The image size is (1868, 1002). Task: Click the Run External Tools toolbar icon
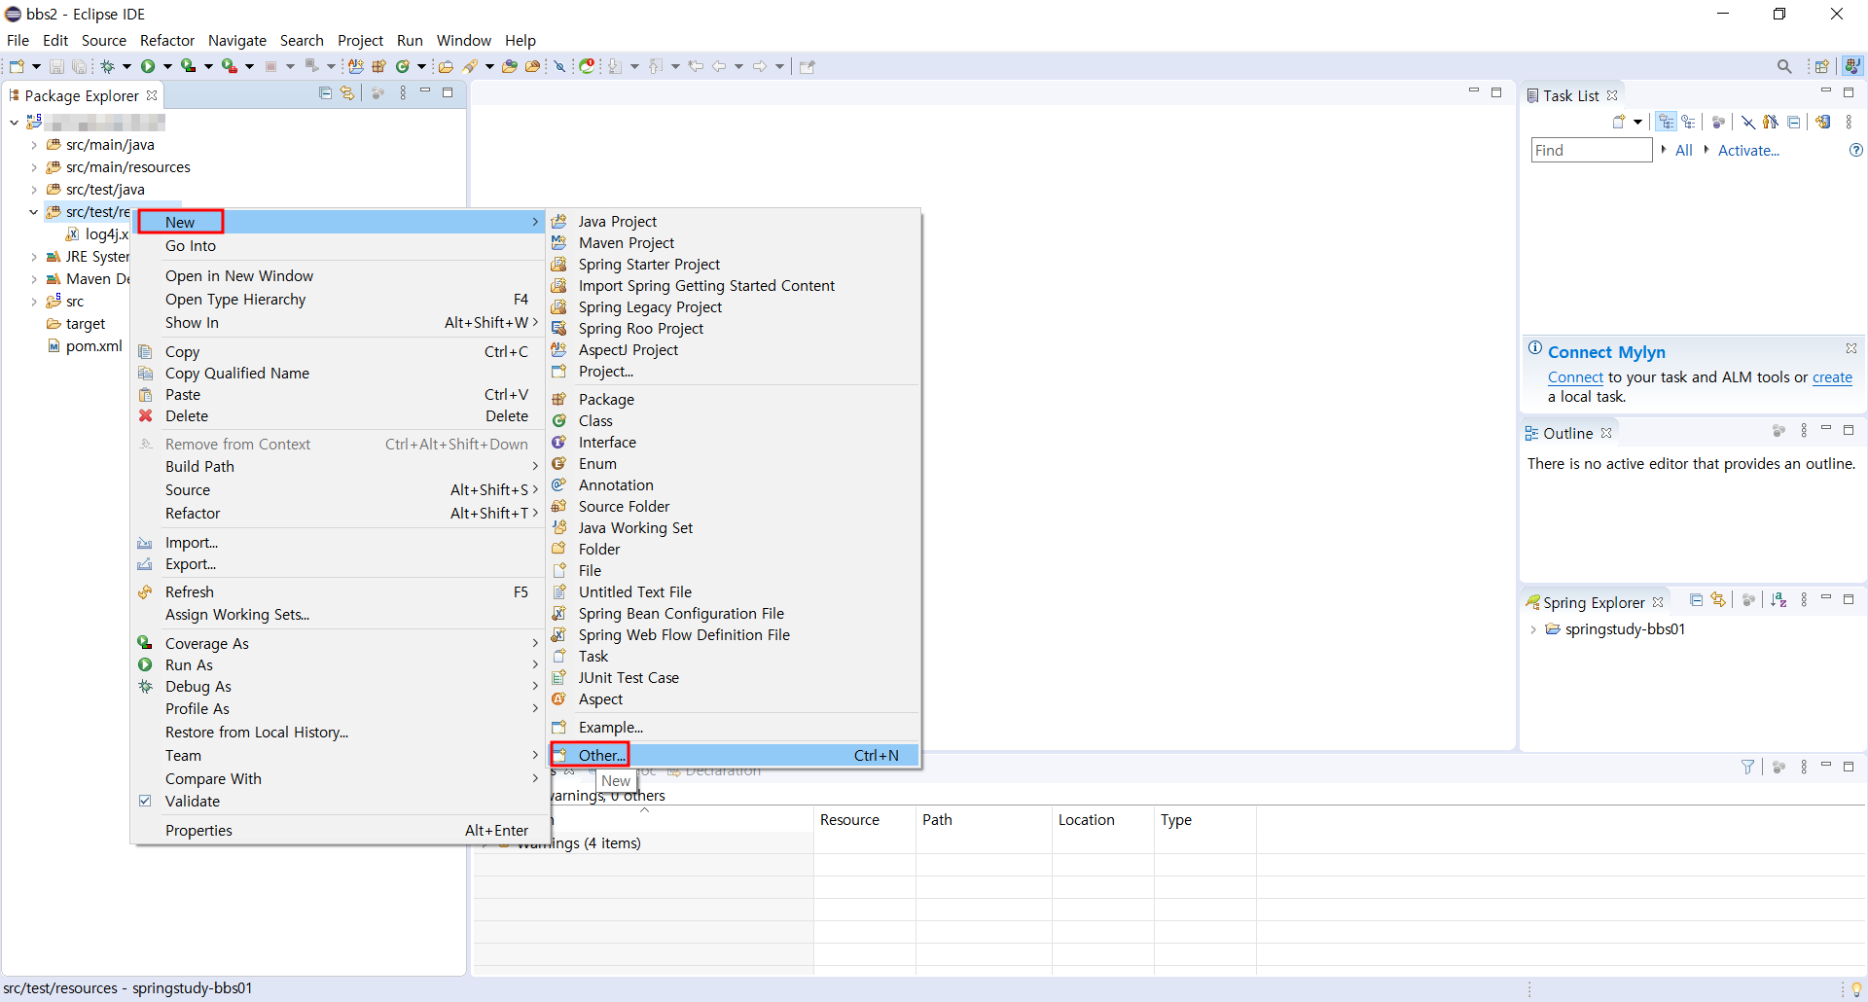point(230,66)
